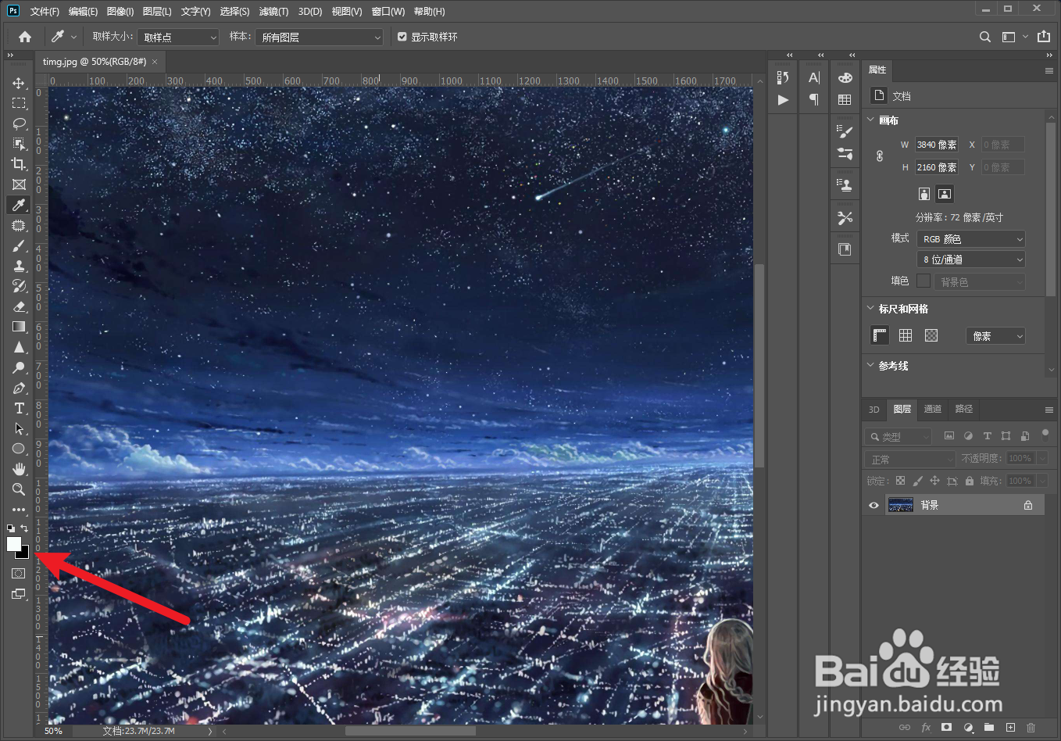The height and width of the screenshot is (741, 1061).
Task: Open the Share icon at top right
Action: point(1044,37)
